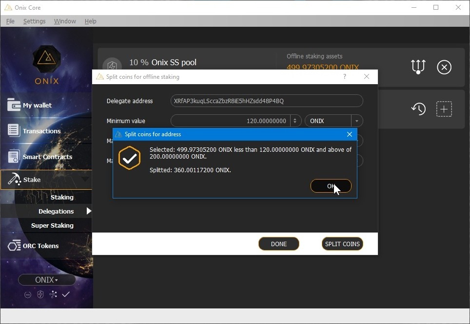This screenshot has width=470, height=324.
Task: Close the Split coins for address popup
Action: pos(350,134)
